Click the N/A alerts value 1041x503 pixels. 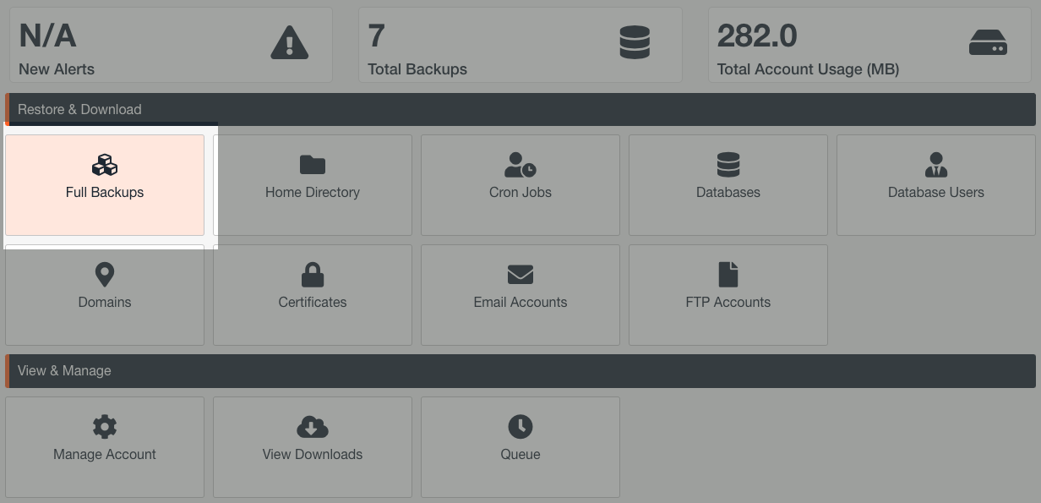point(47,36)
